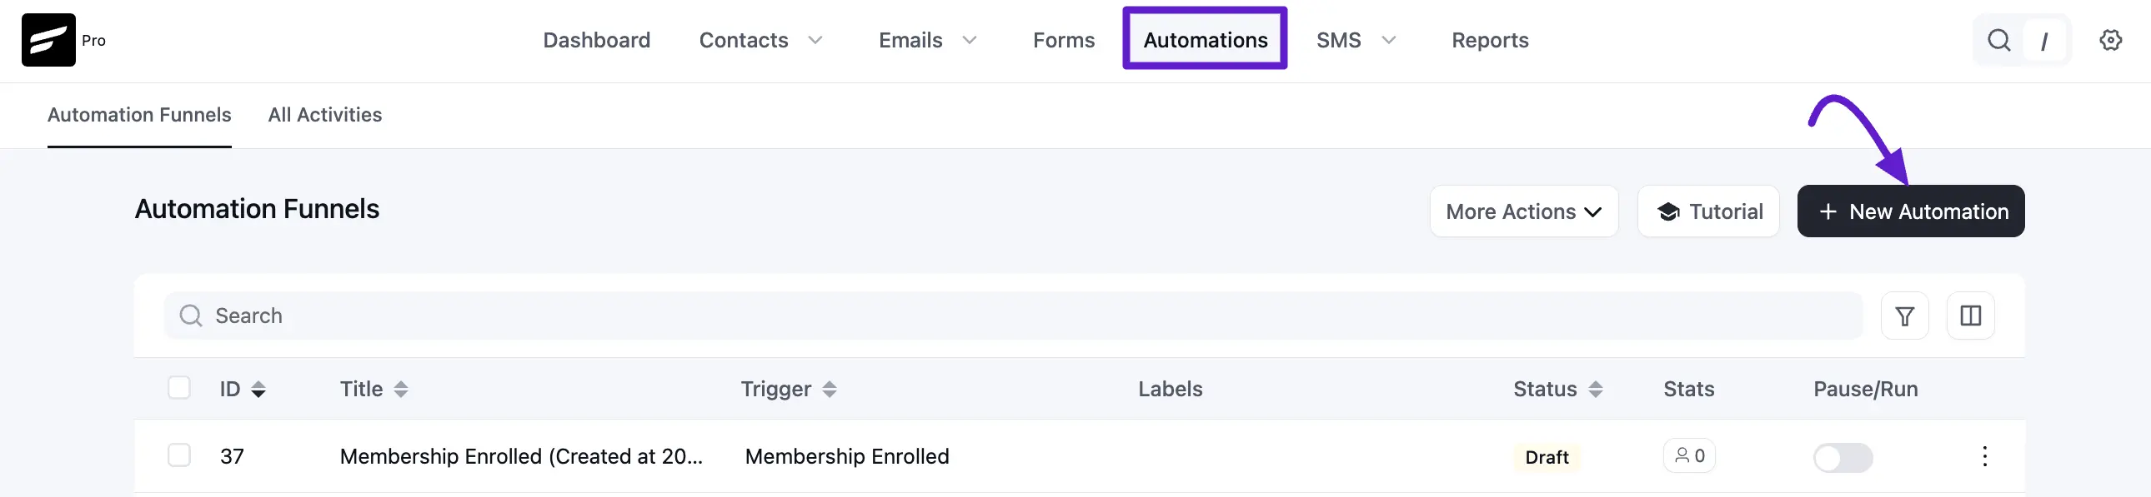This screenshot has width=2151, height=497.
Task: Click the filter funnel icon
Action: pos(1904,316)
